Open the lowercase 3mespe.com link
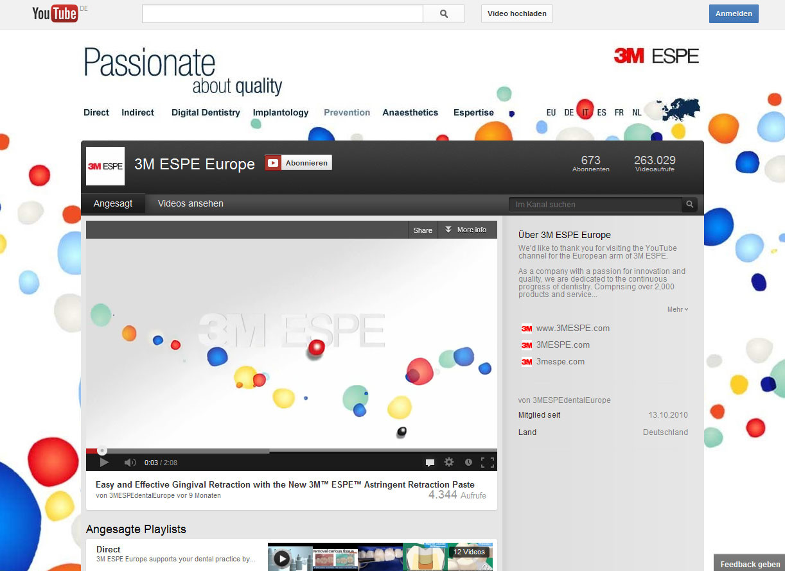Image resolution: width=785 pixels, height=571 pixels. click(560, 362)
